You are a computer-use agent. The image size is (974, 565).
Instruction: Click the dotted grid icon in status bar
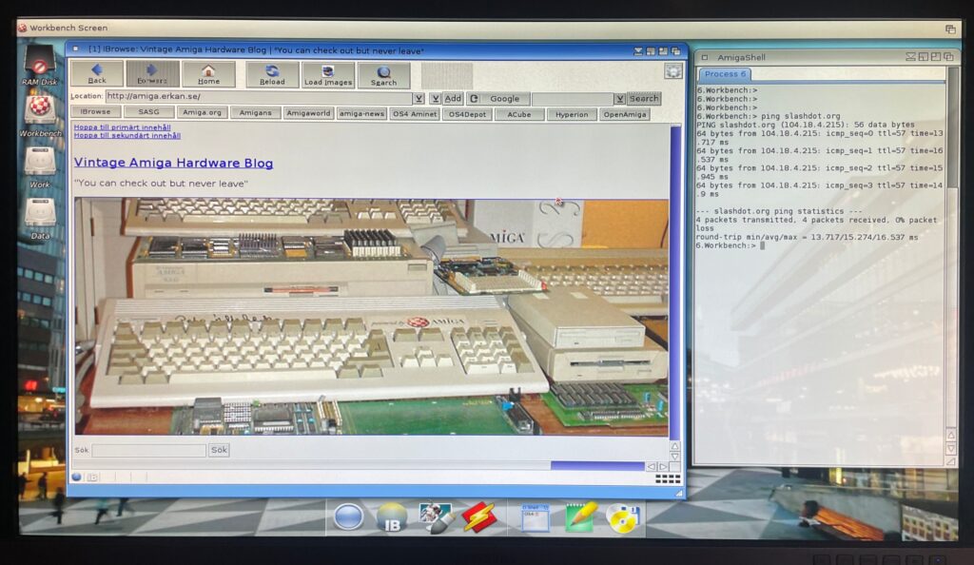pos(668,478)
